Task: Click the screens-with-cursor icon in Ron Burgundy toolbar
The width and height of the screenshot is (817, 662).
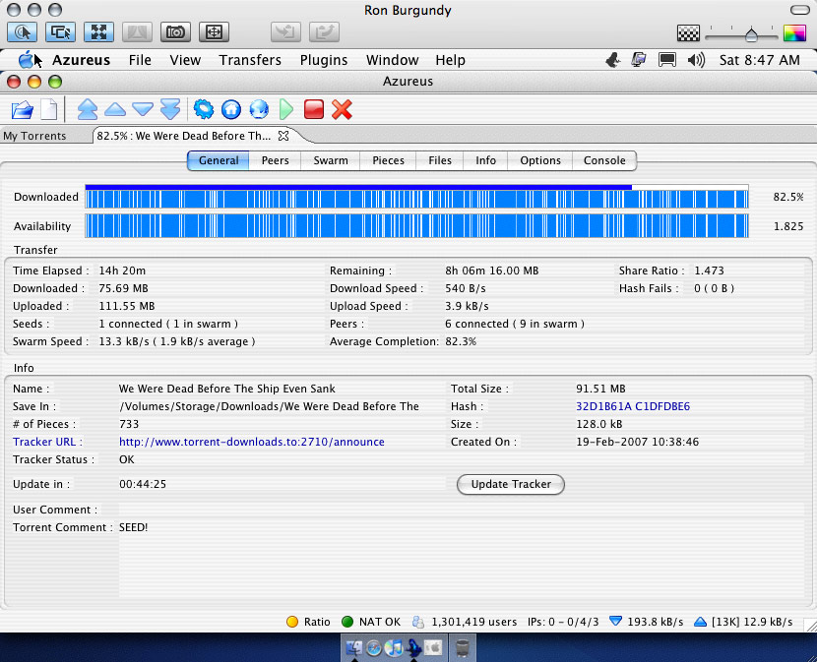Action: [x=60, y=31]
